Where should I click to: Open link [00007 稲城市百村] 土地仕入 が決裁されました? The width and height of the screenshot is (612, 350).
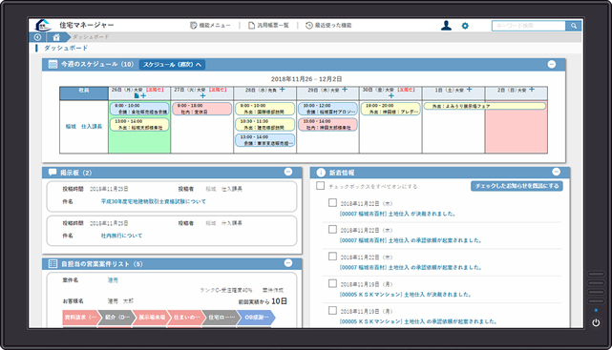tap(397, 214)
